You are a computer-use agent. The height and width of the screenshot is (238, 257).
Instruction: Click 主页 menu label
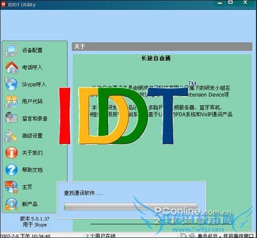(x=27, y=187)
